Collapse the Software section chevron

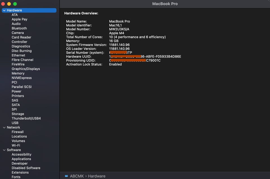4,150
